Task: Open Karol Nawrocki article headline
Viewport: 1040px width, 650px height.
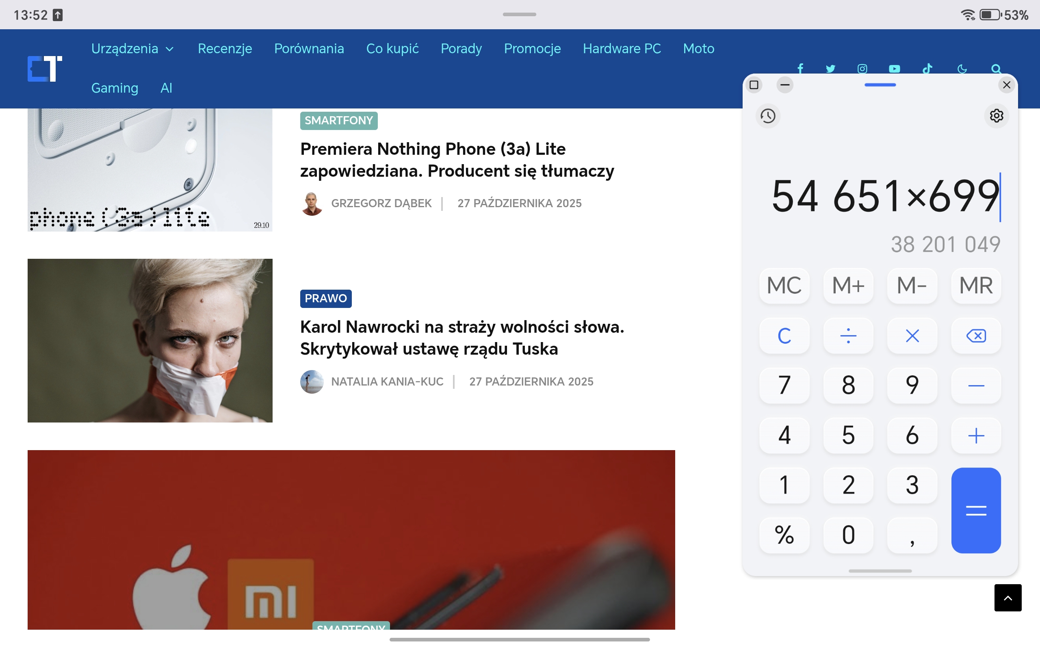Action: (461, 338)
